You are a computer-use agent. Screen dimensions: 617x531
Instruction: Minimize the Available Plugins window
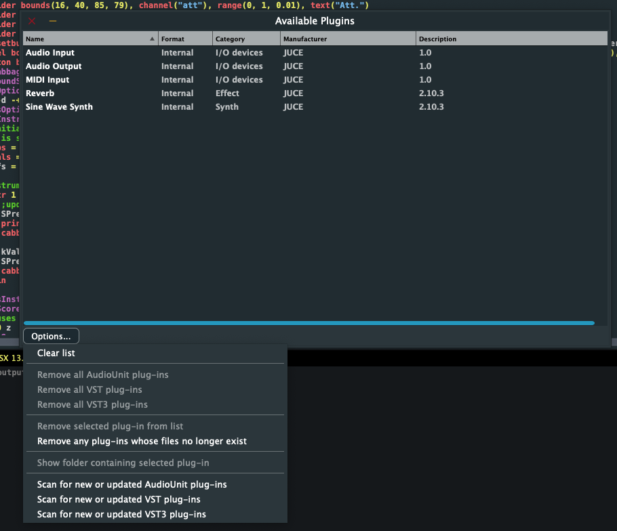point(53,21)
